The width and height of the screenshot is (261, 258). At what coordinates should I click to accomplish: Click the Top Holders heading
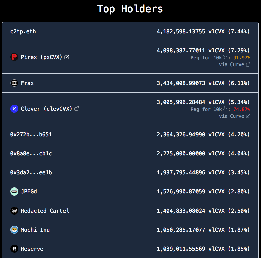[x=130, y=9]
